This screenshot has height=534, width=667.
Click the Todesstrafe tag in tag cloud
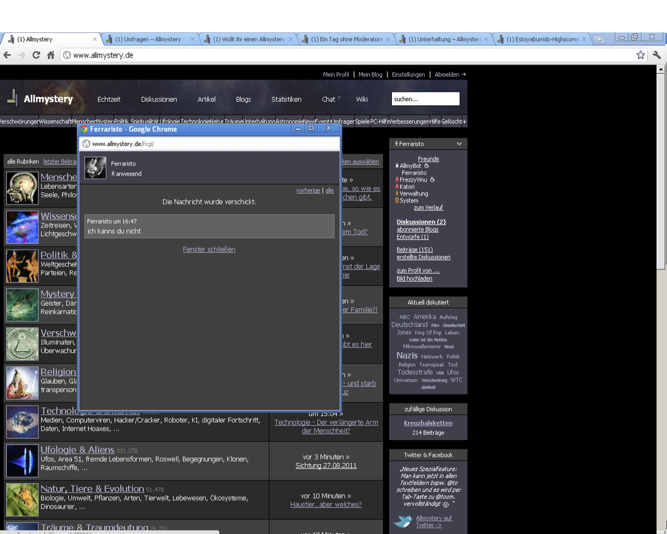(415, 372)
